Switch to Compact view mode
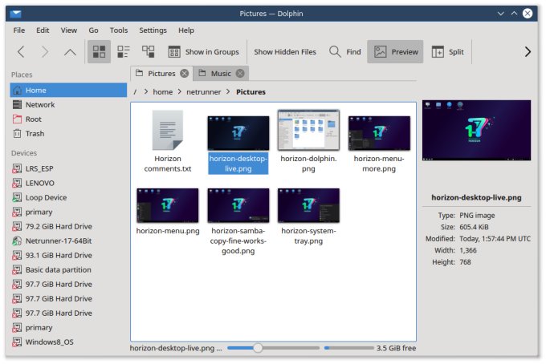Screen dimensions: 546x364 (124, 51)
